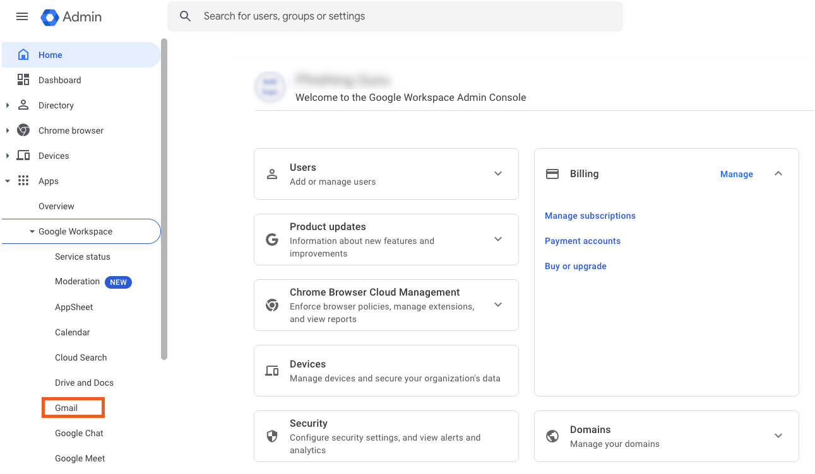Click the Billing card title

tap(584, 174)
